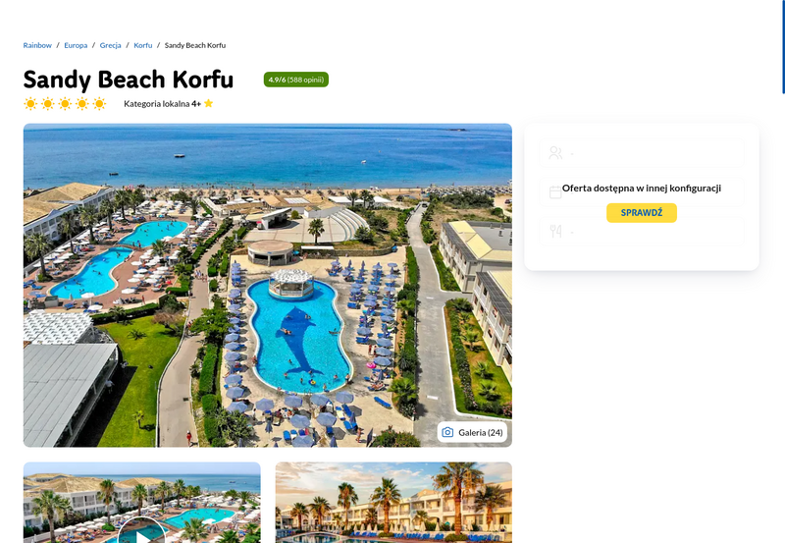Click the first sun rating icon
This screenshot has height=543, width=785.
(x=30, y=104)
